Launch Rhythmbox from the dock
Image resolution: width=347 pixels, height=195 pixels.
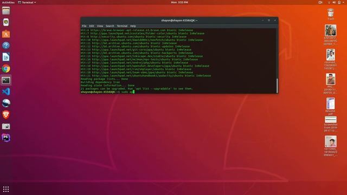click(x=6, y=22)
